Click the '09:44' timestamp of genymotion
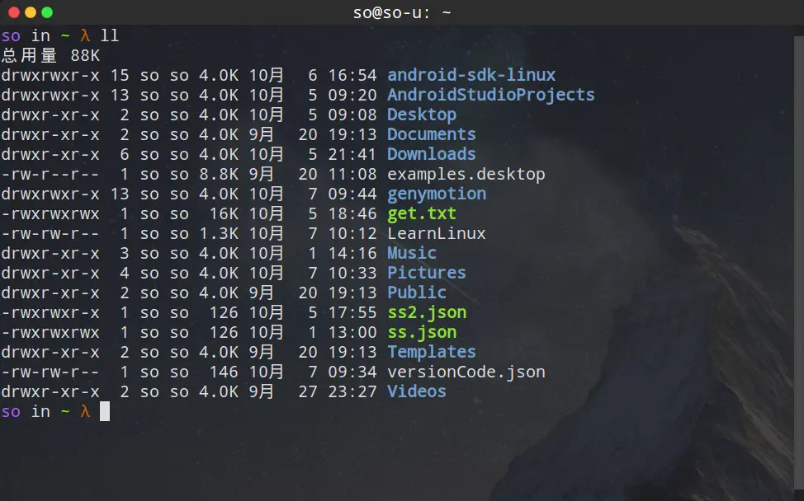Viewport: 804px width, 501px height. pyautogui.click(x=352, y=194)
